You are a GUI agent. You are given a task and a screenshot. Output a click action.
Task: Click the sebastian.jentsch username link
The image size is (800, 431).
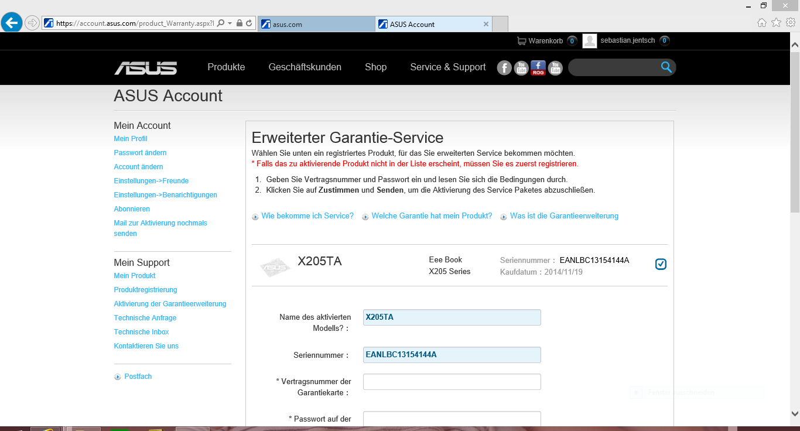pyautogui.click(x=628, y=41)
